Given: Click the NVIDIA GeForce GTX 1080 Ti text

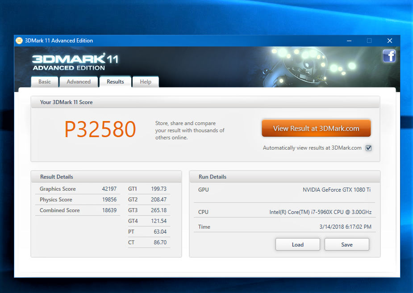Looking at the screenshot, I should tap(337, 190).
